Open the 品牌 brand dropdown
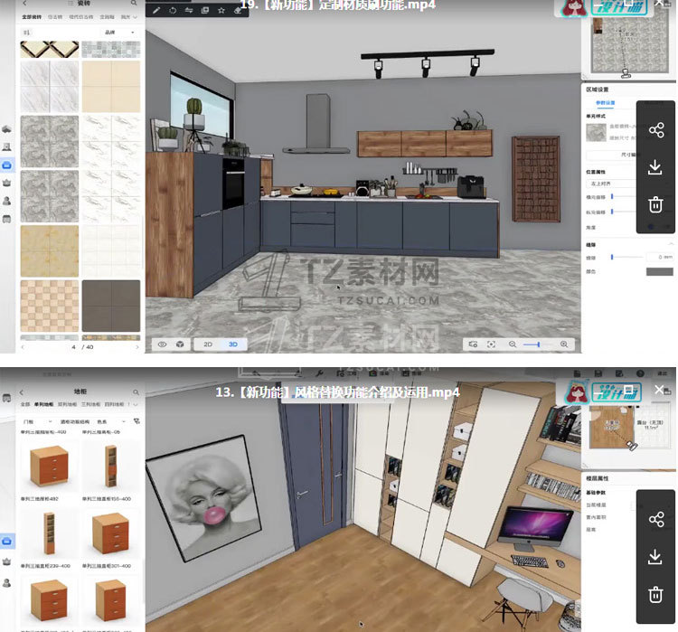The width and height of the screenshot is (678, 632). (x=119, y=33)
